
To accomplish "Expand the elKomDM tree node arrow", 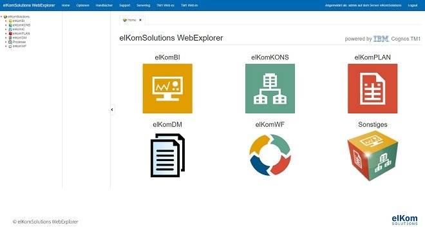I will [x=6, y=38].
